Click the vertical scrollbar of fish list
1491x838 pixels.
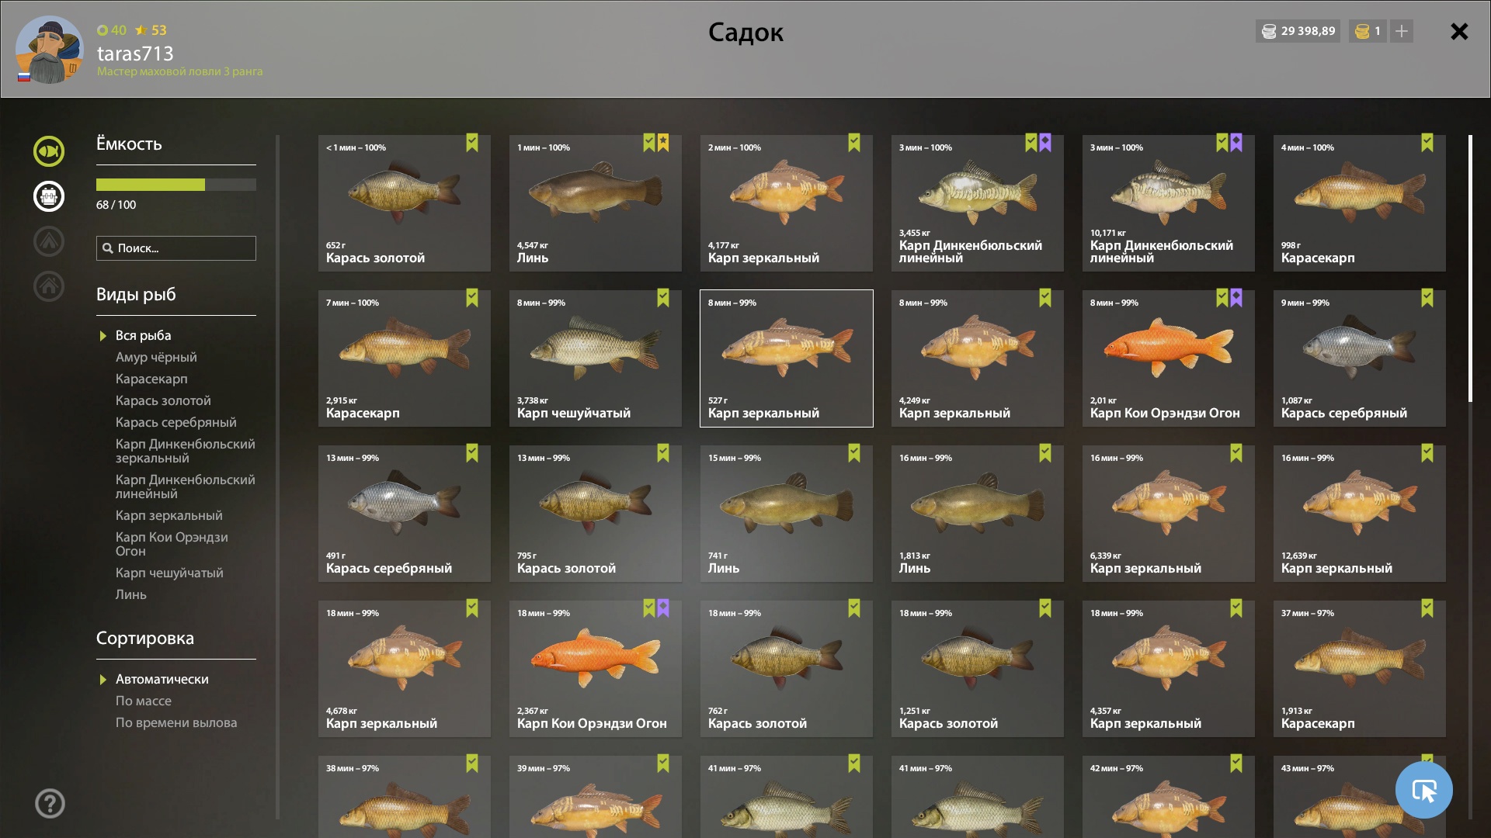point(1470,268)
